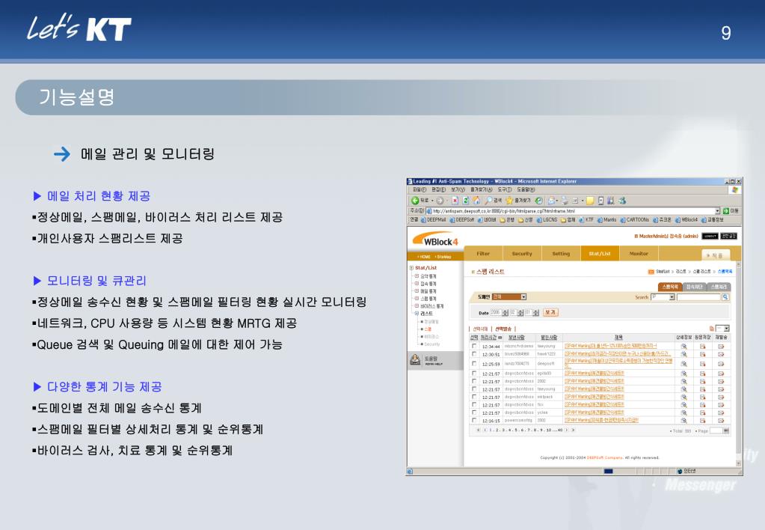Select the checkbox for recipient yclee row

[x=474, y=412]
